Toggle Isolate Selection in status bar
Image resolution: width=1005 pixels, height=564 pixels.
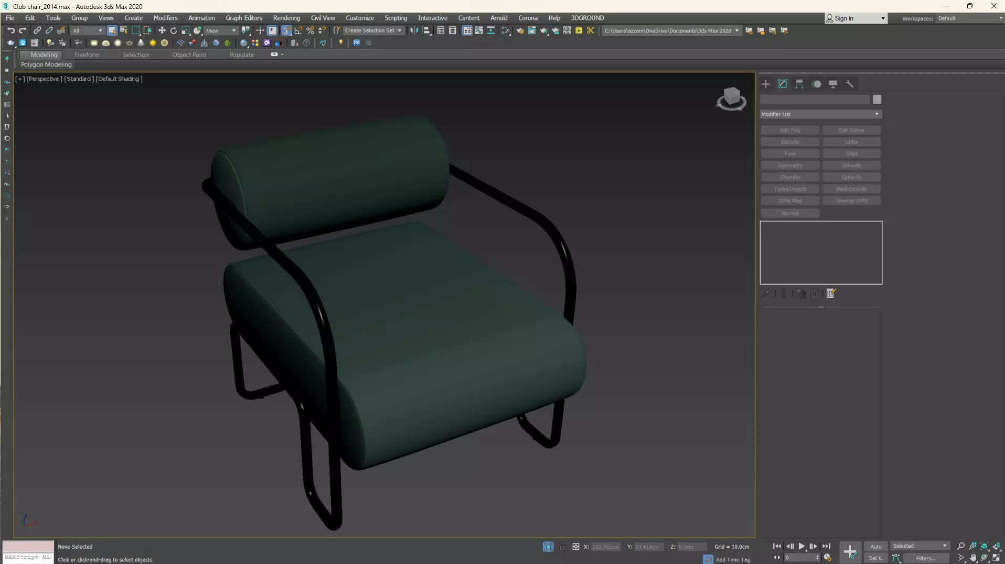coord(548,547)
